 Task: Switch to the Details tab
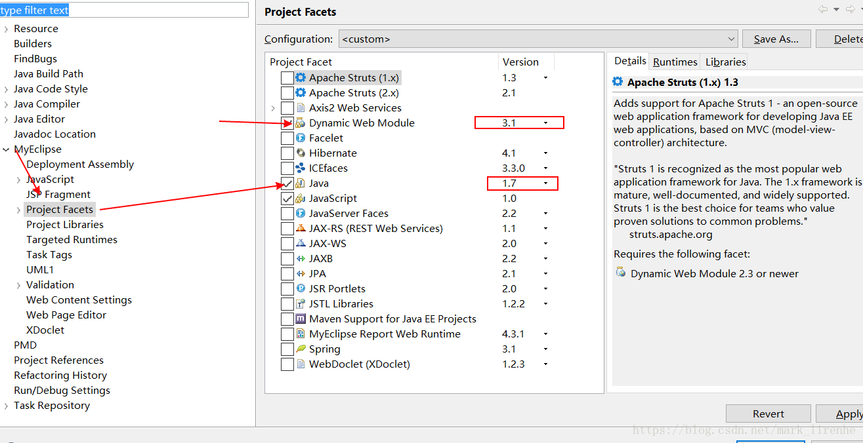point(630,61)
